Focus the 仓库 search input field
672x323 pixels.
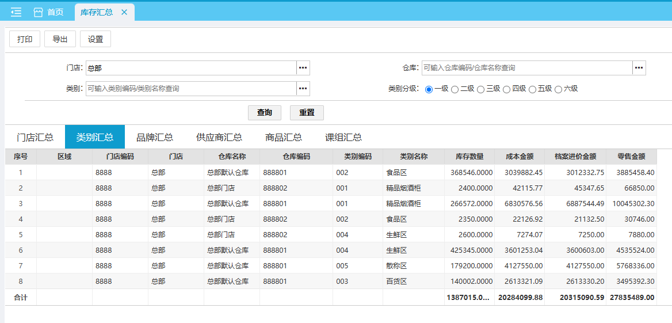pyautogui.click(x=526, y=68)
